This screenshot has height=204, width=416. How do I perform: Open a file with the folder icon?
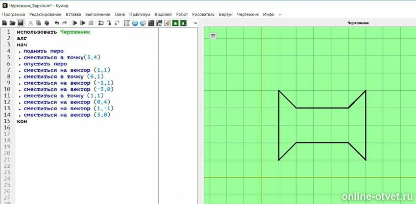(12, 23)
